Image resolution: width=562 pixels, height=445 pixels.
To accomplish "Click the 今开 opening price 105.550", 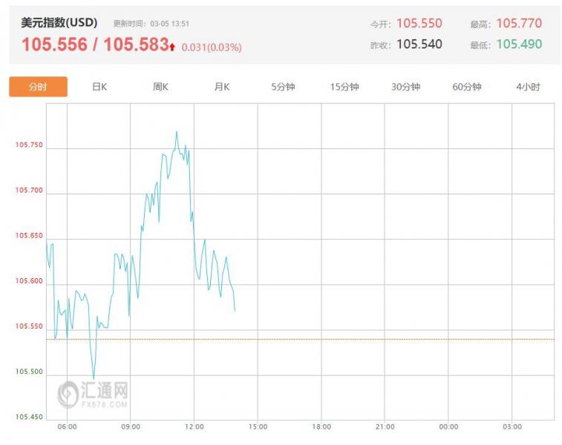I will click(x=419, y=24).
